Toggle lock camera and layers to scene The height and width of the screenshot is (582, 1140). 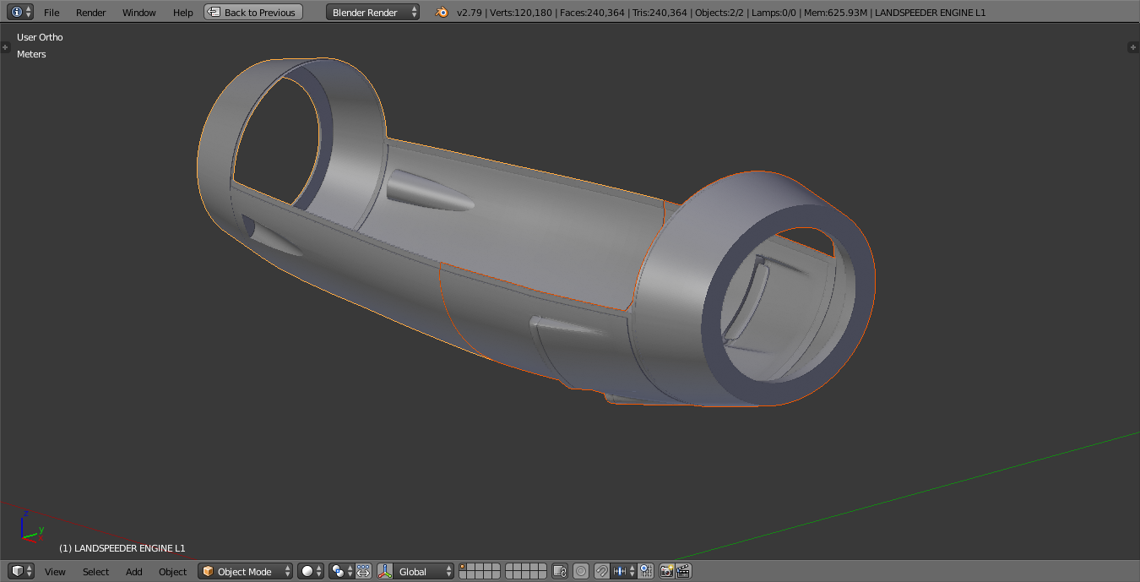click(x=559, y=571)
